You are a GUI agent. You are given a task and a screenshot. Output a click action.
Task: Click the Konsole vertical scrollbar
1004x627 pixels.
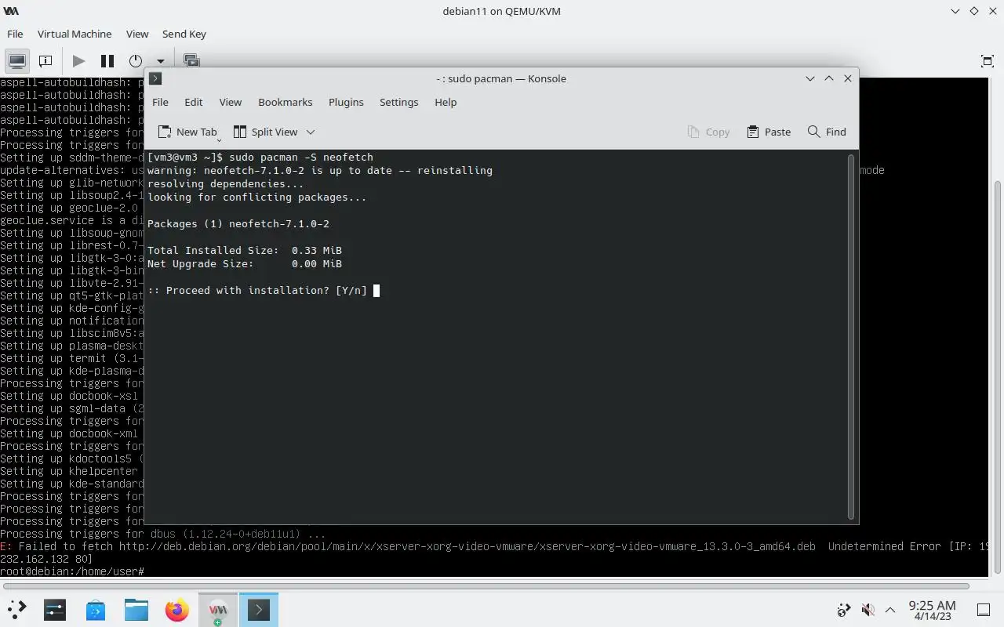[x=851, y=336]
